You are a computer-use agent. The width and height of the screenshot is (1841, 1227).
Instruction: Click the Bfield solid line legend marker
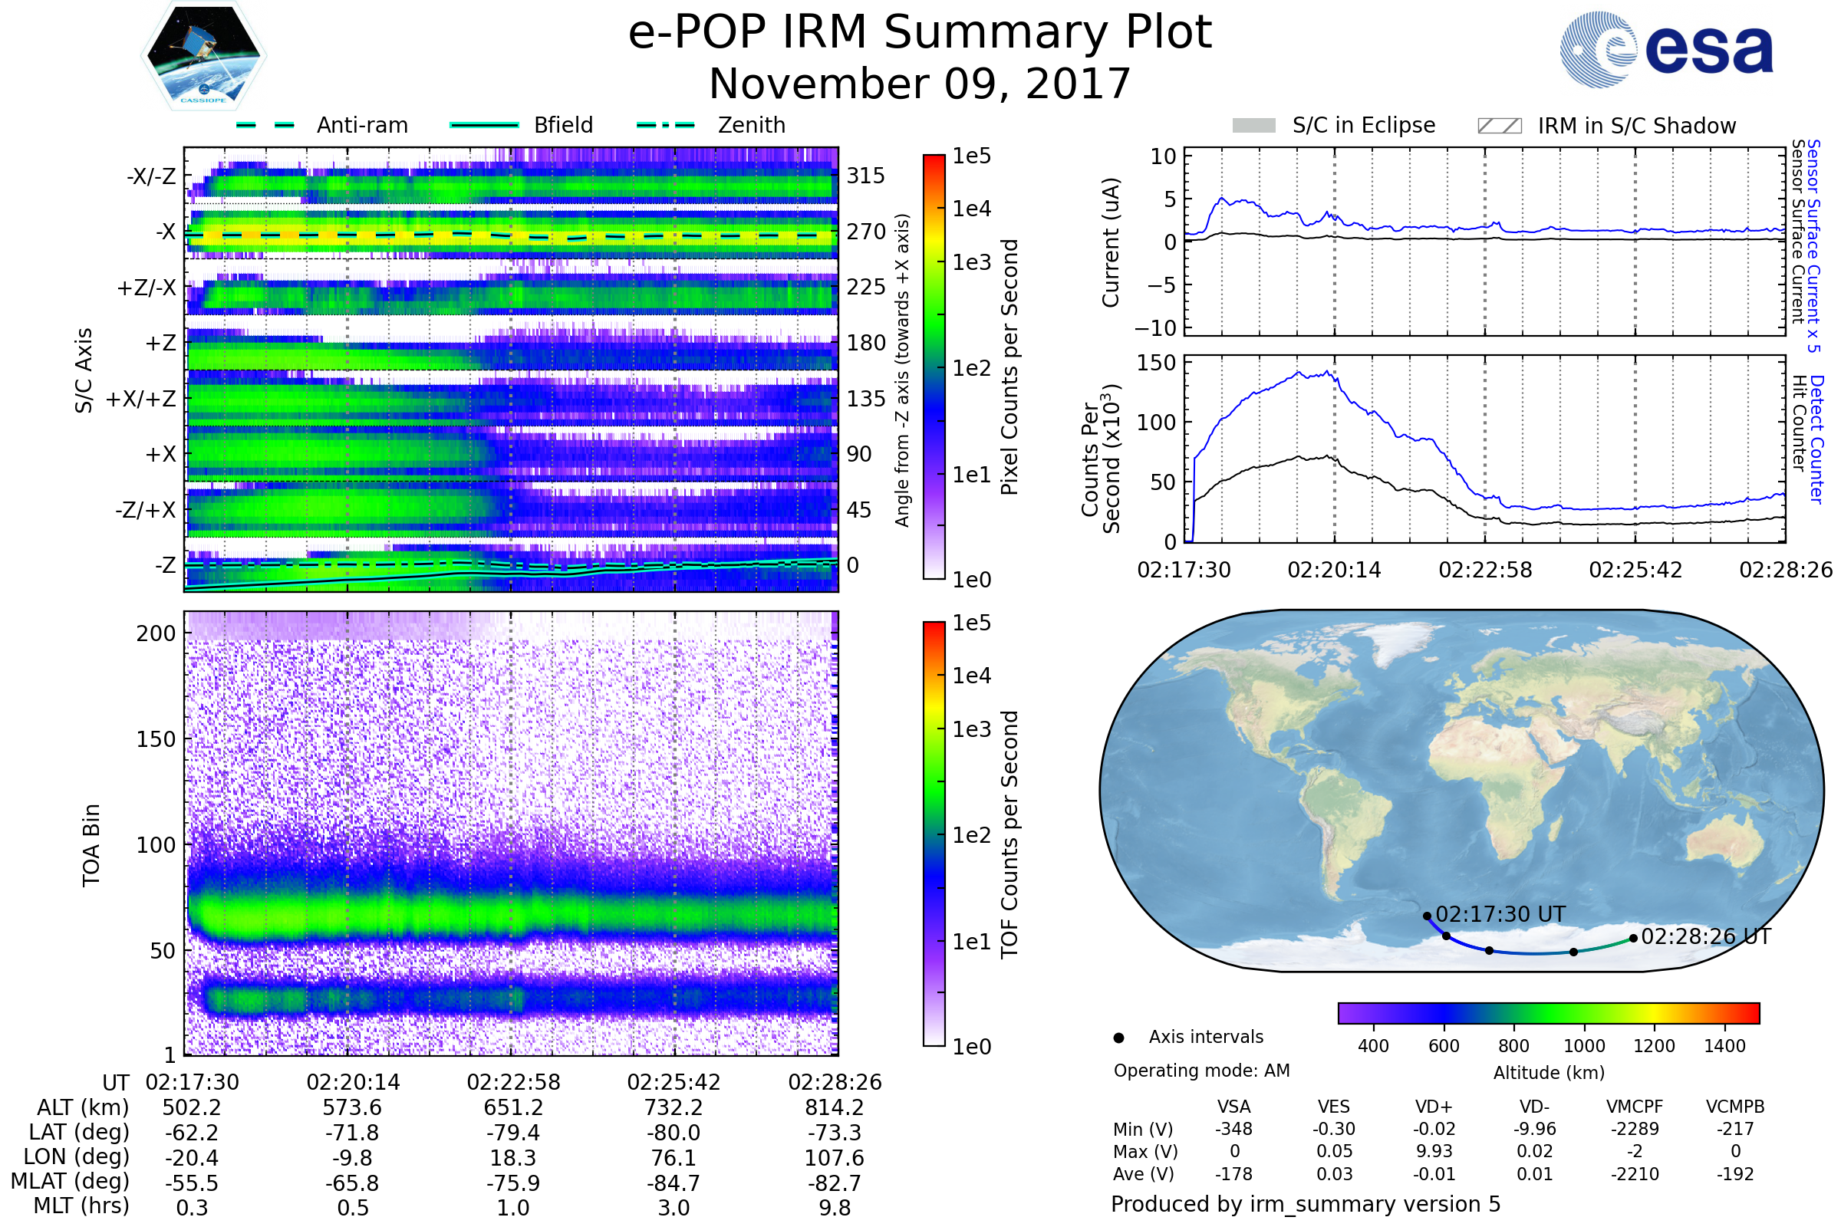tap(484, 125)
